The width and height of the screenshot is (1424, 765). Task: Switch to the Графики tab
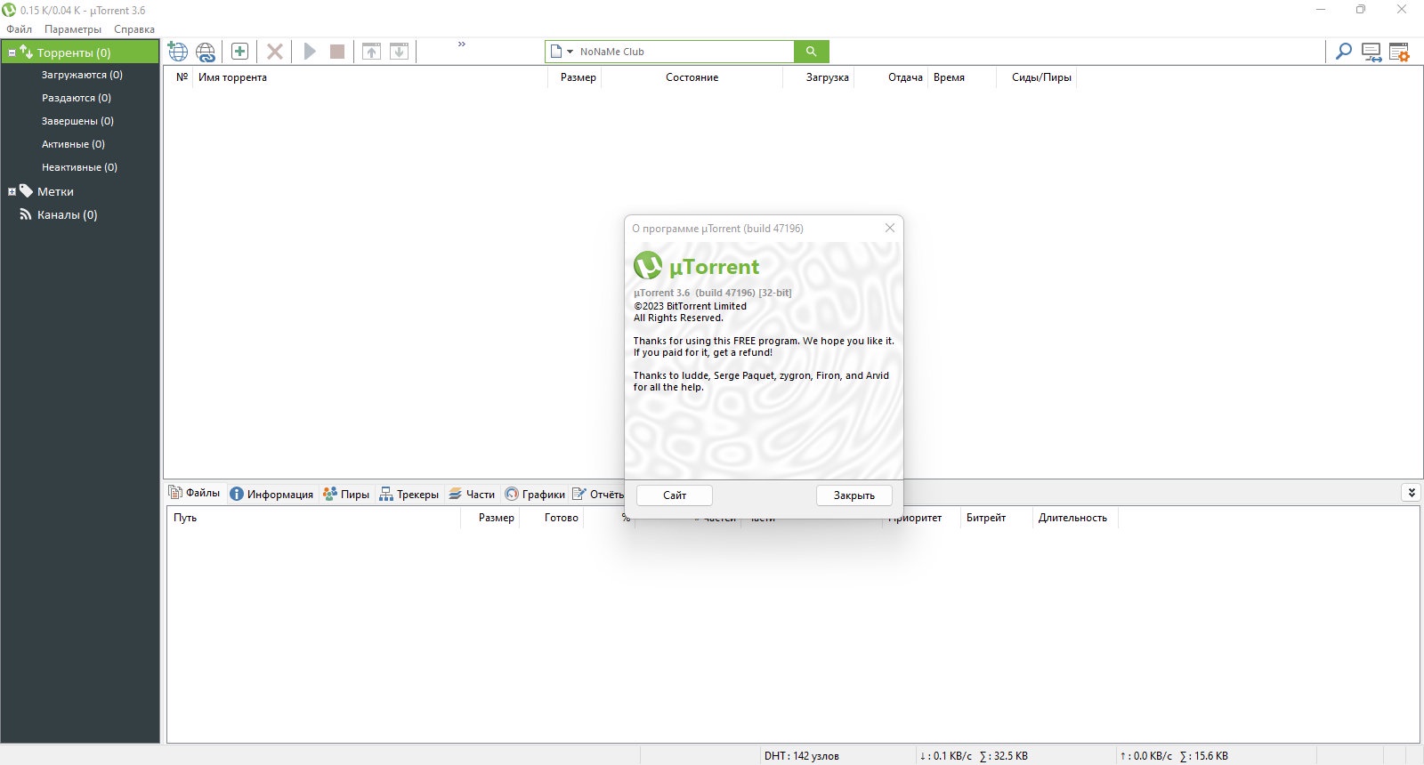(535, 494)
